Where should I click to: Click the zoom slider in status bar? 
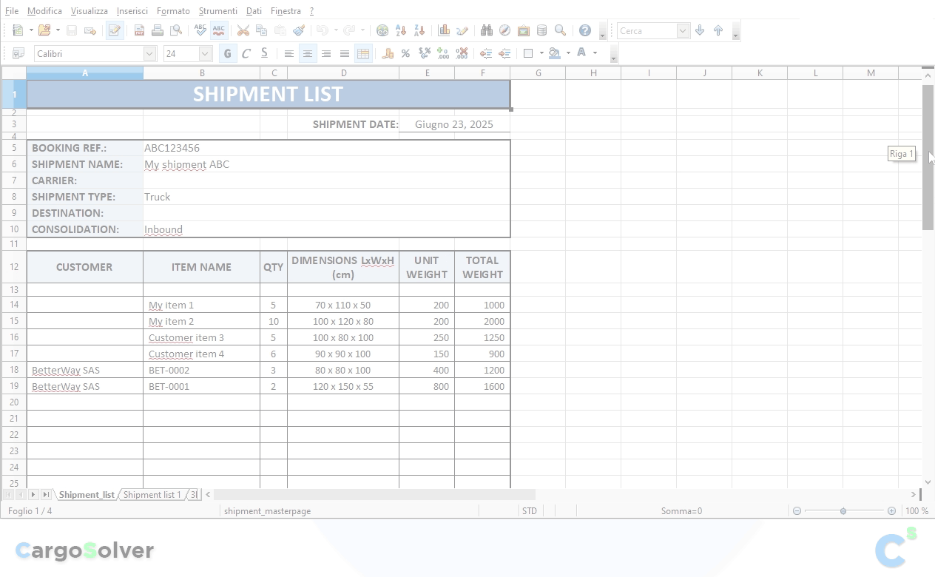[x=843, y=511]
